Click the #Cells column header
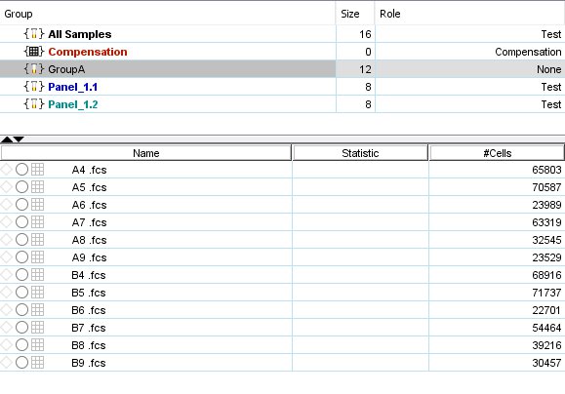The height and width of the screenshot is (394, 565). click(497, 153)
